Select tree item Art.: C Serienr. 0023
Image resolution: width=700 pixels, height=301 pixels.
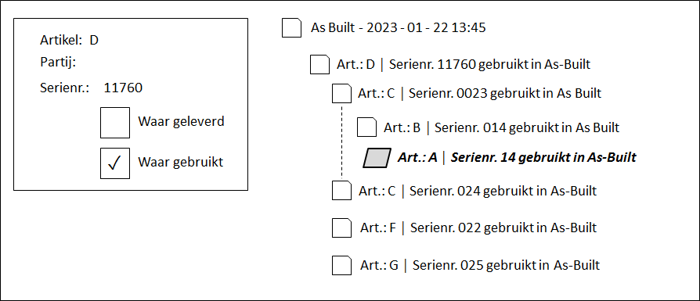click(x=479, y=94)
